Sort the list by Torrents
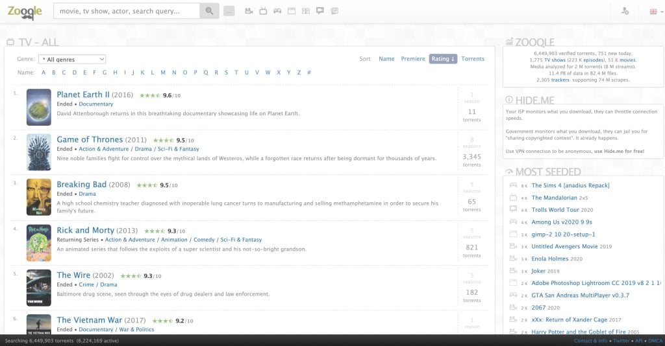The height and width of the screenshot is (346, 665). point(473,59)
